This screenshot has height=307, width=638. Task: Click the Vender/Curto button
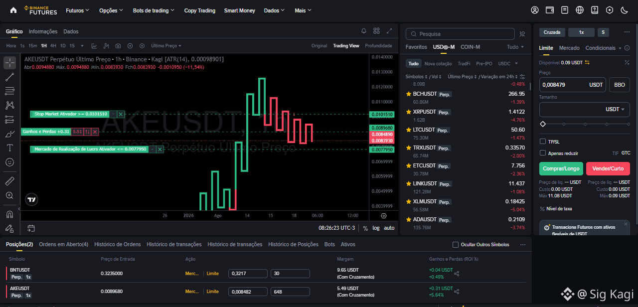click(608, 168)
